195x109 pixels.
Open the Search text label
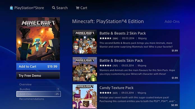point(62,8)
